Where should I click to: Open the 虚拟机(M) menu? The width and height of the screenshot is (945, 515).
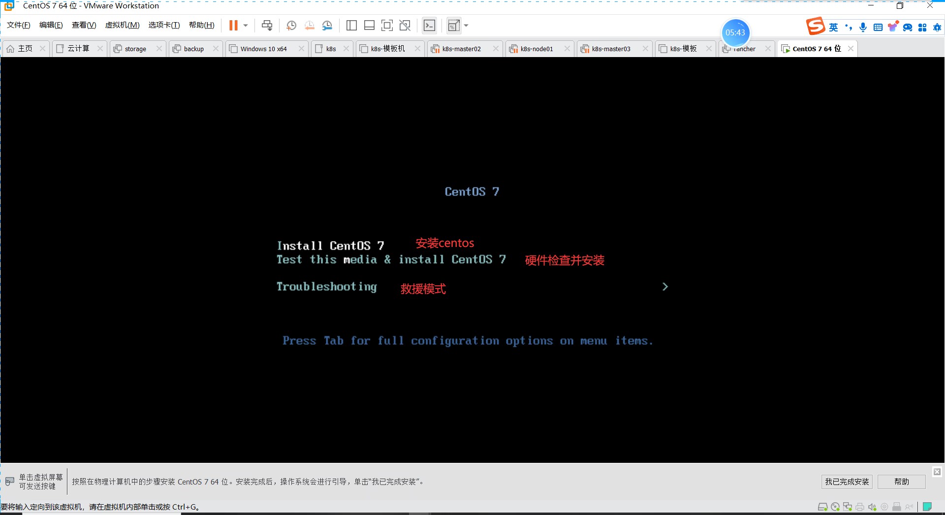pyautogui.click(x=123, y=25)
